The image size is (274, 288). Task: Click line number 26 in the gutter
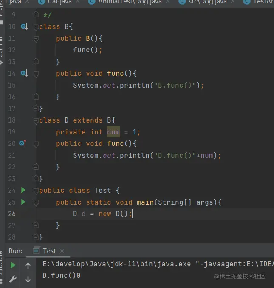tap(12, 214)
